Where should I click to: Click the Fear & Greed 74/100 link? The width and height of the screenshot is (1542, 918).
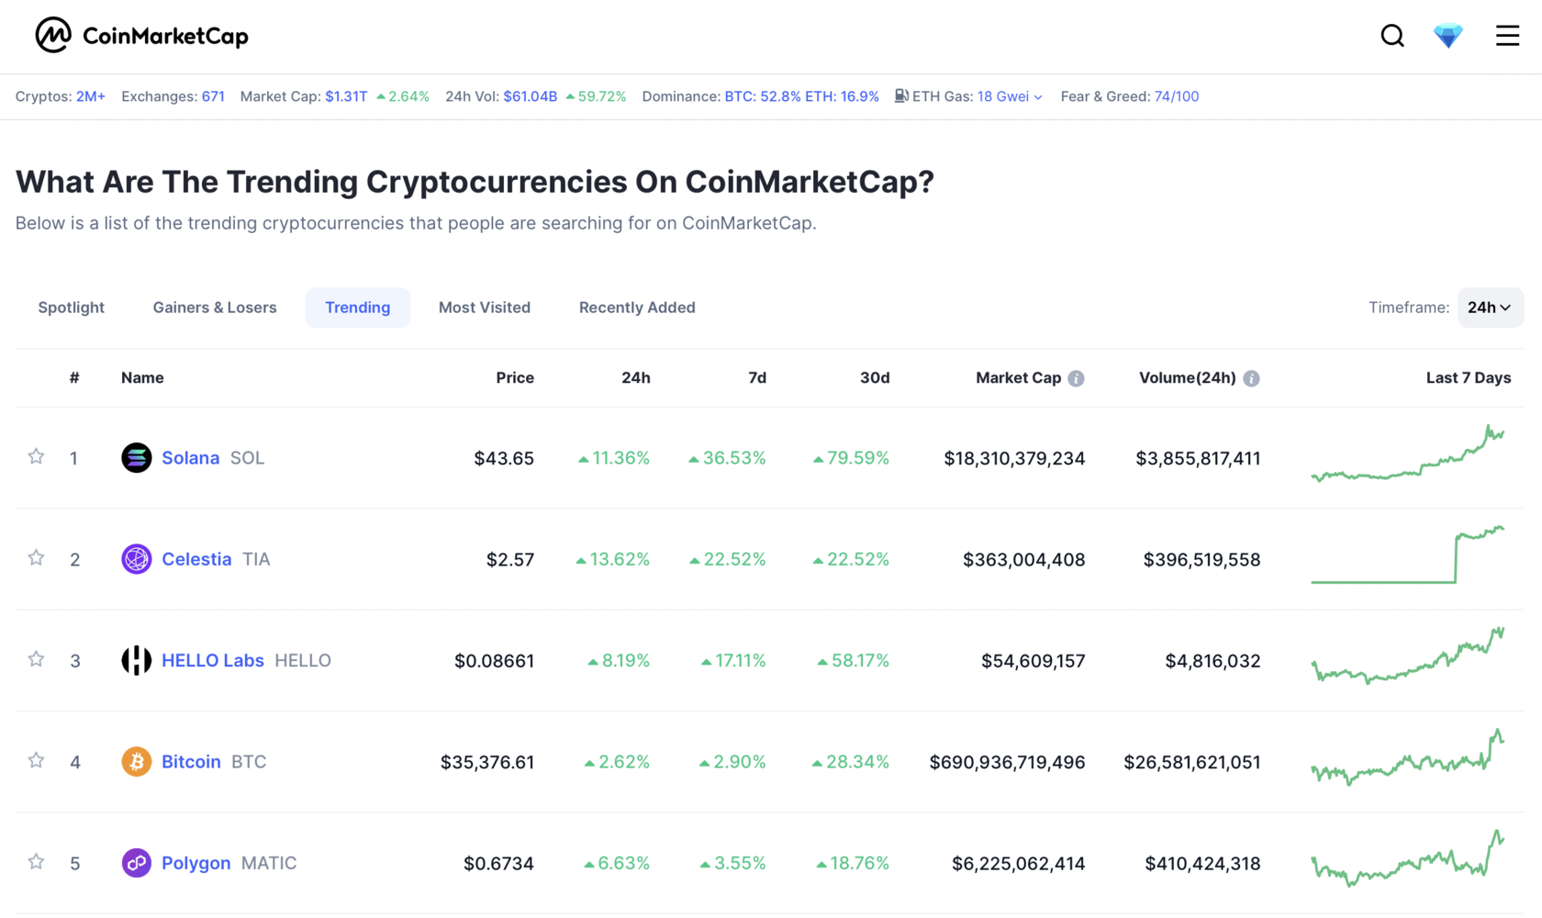[x=1175, y=96]
